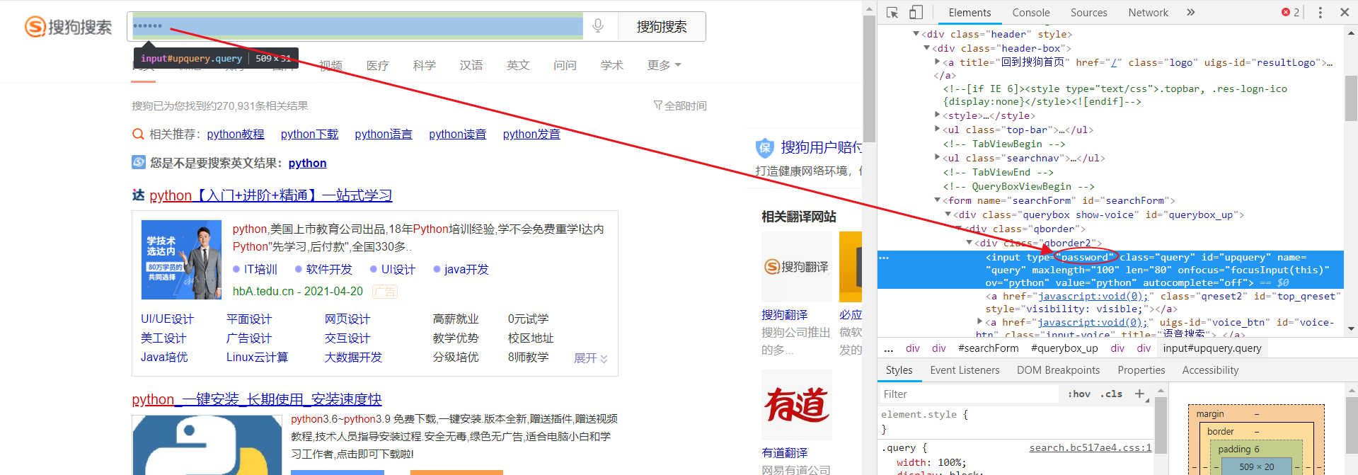Select #searchForm in DevTools breadcrumb
Image resolution: width=1358 pixels, height=475 pixels.
tap(989, 348)
